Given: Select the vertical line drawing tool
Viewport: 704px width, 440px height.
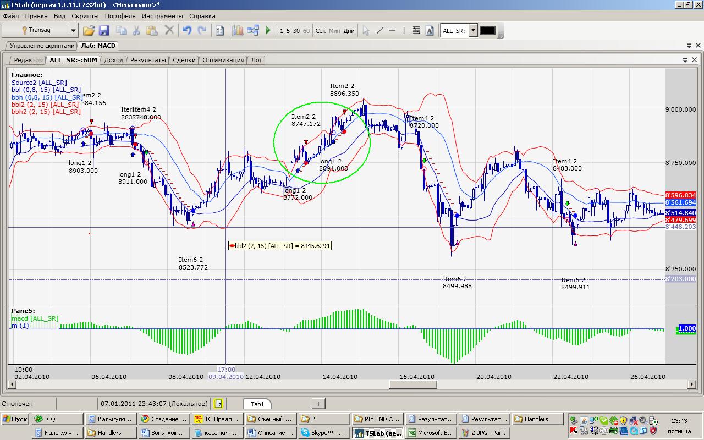Looking at the screenshot, I should pos(404,31).
